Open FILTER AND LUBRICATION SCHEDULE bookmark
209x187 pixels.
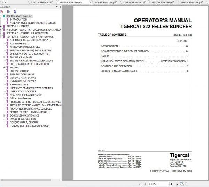click(30, 64)
